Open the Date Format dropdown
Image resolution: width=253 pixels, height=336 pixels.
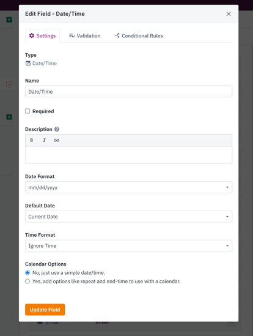(x=128, y=187)
